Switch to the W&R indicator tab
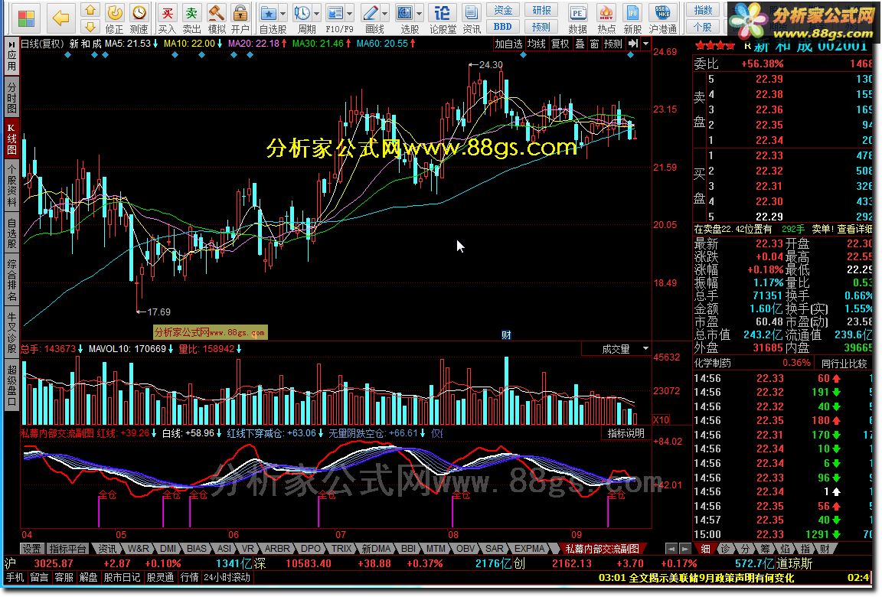 point(139,549)
